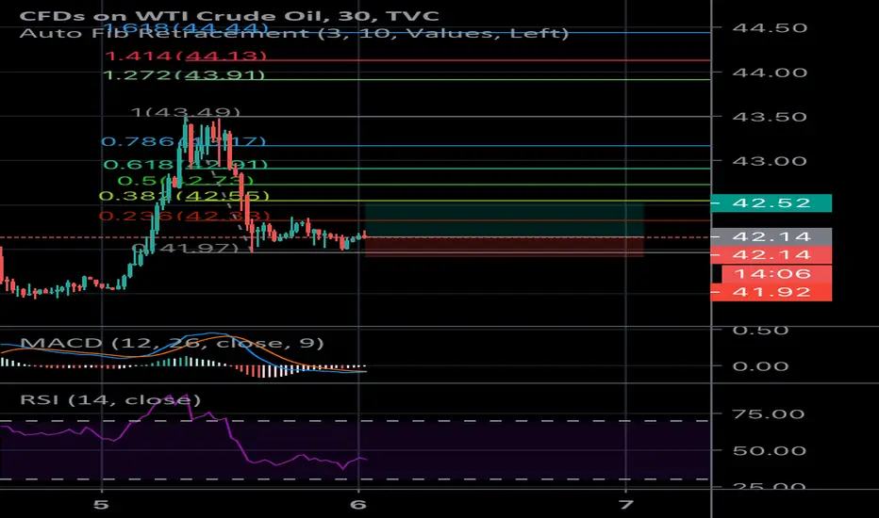879x518 pixels.
Task: Select the RSI (14, close) indicator label
Action: 109,400
